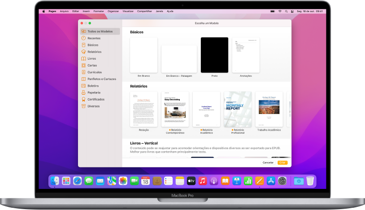Image resolution: width=365 pixels, height=210 pixels.
Task: Select the Trabalho Acadêmico template
Action: point(269,109)
